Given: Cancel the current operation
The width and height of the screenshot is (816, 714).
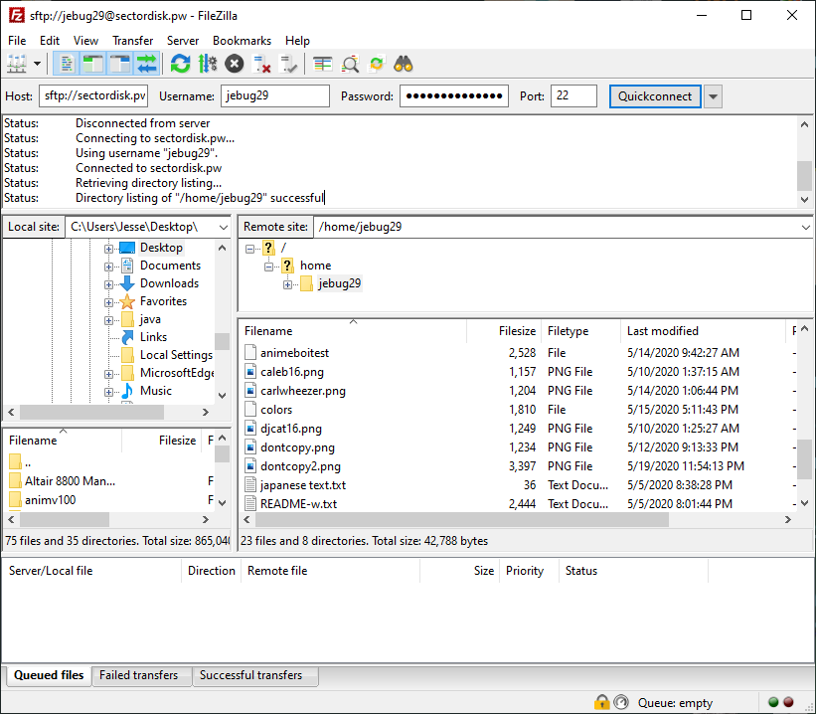Looking at the screenshot, I should click(x=235, y=64).
